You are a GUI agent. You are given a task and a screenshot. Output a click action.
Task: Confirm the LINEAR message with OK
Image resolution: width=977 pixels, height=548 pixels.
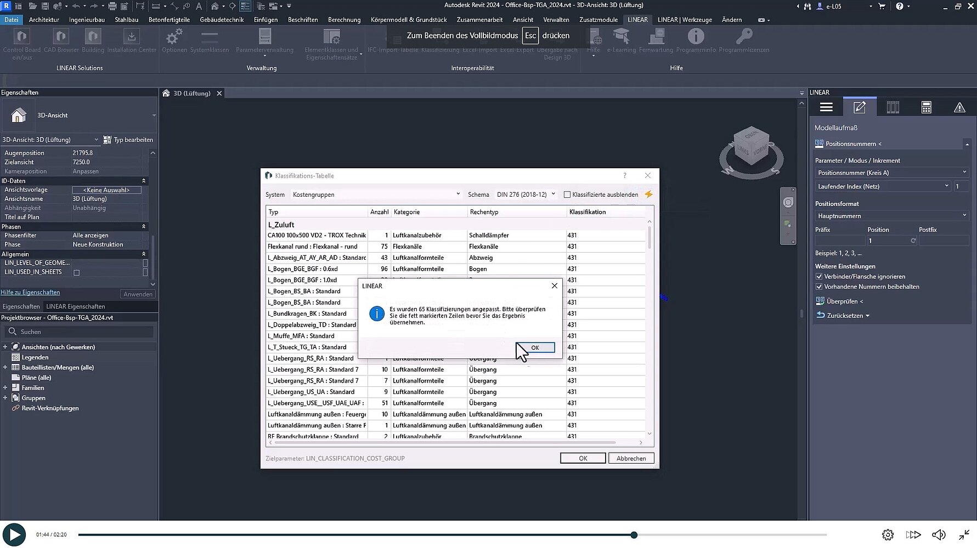[535, 347]
